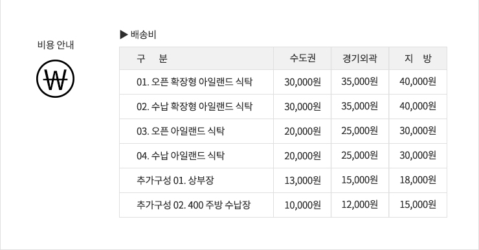Select 추가구성 02. 400 주방 수납장 label
The height and width of the screenshot is (250, 479).
pos(194,205)
